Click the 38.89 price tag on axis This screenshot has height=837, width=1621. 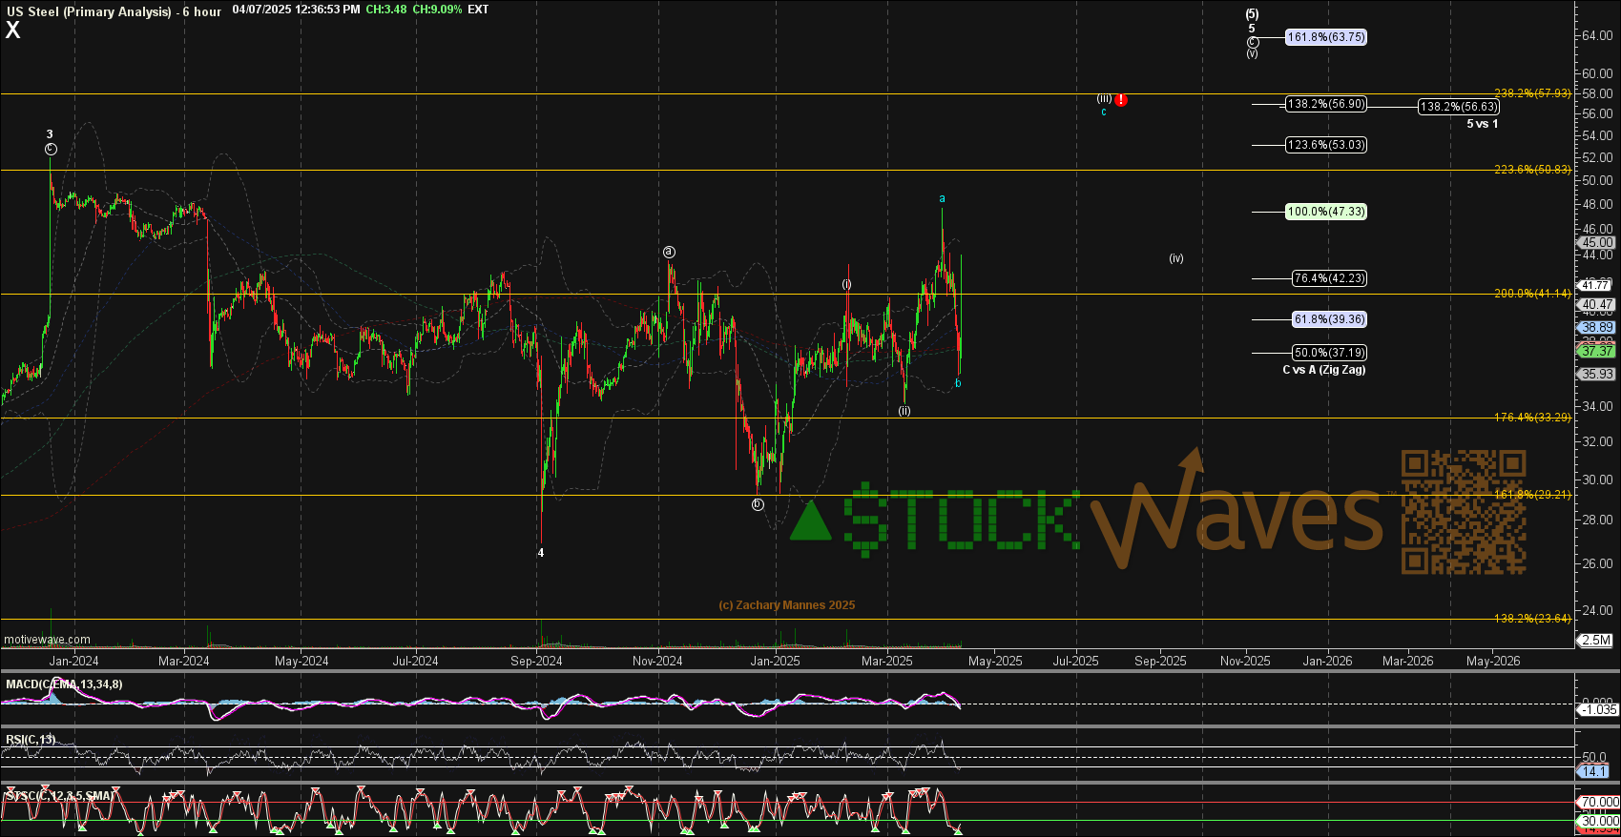point(1597,327)
